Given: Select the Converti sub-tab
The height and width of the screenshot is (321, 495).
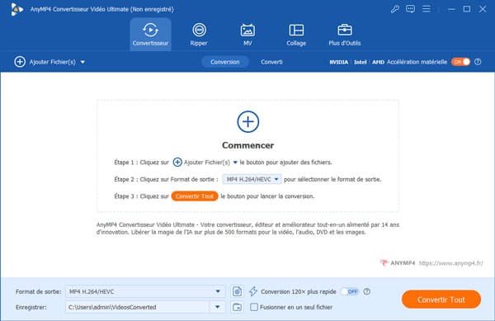Looking at the screenshot, I should pos(271,62).
